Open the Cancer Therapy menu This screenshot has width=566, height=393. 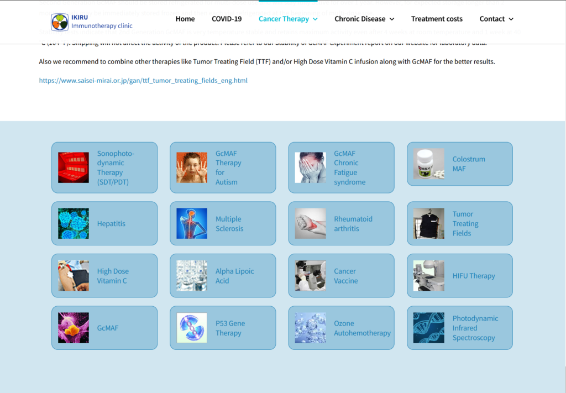pyautogui.click(x=284, y=19)
